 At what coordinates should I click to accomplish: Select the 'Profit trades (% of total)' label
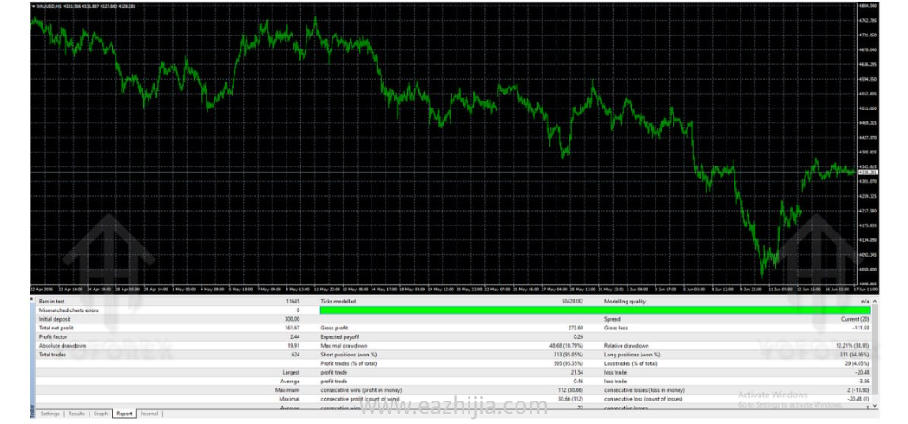[351, 364]
